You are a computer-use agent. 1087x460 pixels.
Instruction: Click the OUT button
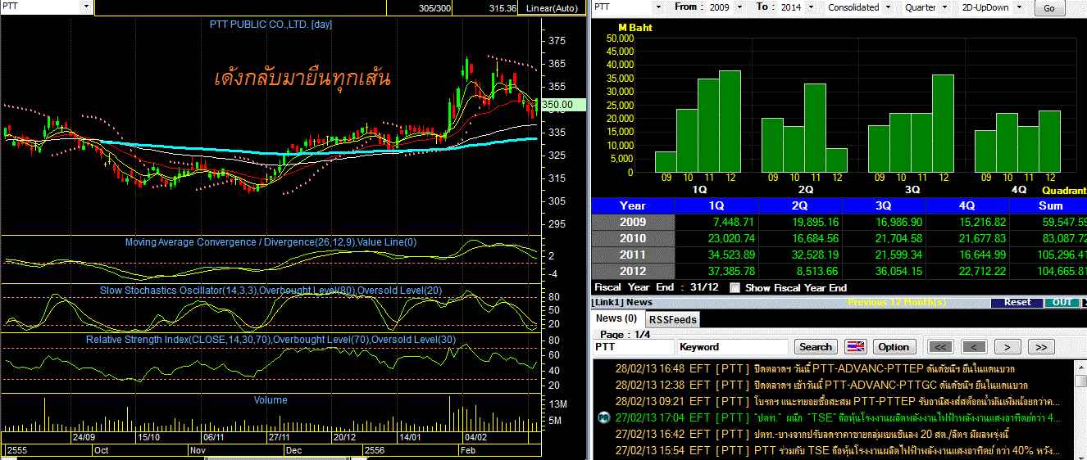(x=1062, y=302)
